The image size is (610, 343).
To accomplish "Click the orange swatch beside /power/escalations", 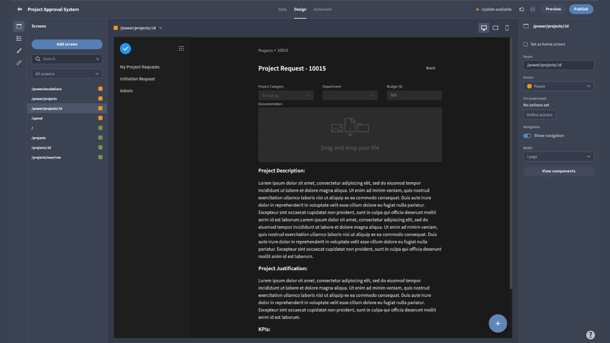I will 100,89.
